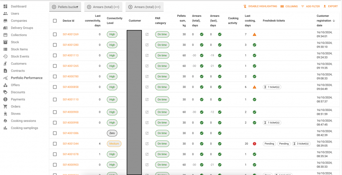Open the Dashboard sidebar icon
The width and height of the screenshot is (342, 175).
(x=5, y=6)
